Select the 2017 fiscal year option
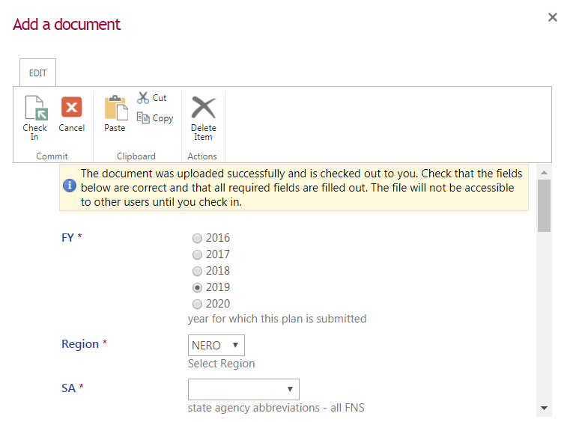Screen dimensions: 567x422 point(198,255)
